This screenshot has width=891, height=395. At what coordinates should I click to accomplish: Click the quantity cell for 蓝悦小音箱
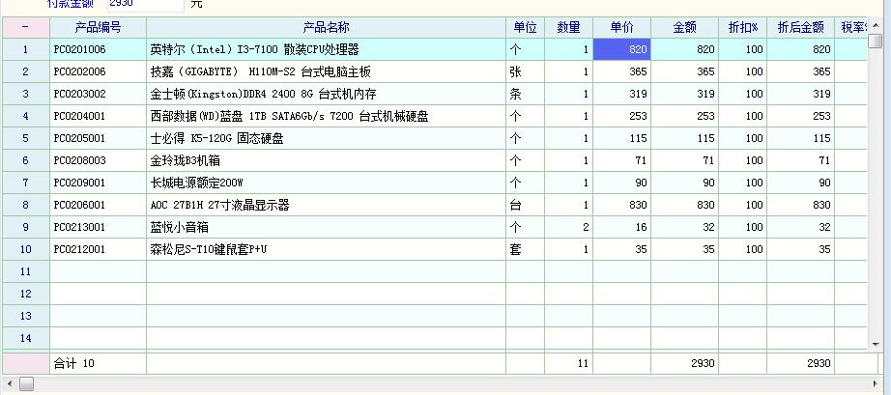569,227
